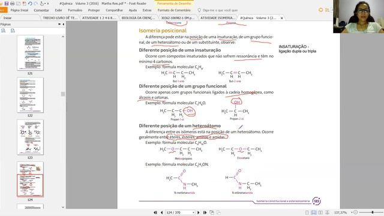Click the Print icon in quick access toolbar
This screenshot has height=216, width=384.
tap(12, 4)
